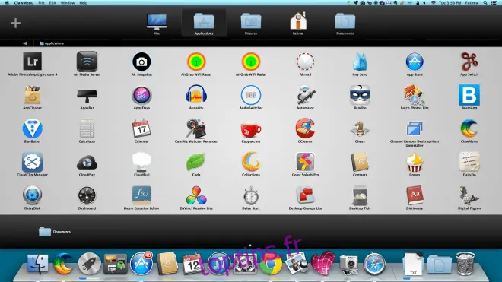Open the Help menu
The height and width of the screenshot is (282, 502).
(x=83, y=3)
